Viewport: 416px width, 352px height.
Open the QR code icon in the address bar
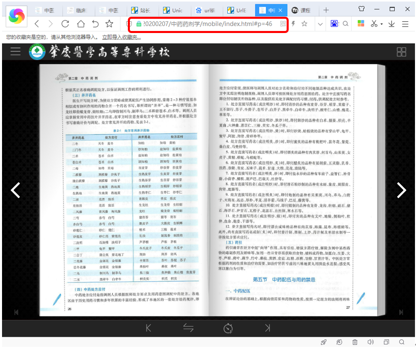point(283,24)
